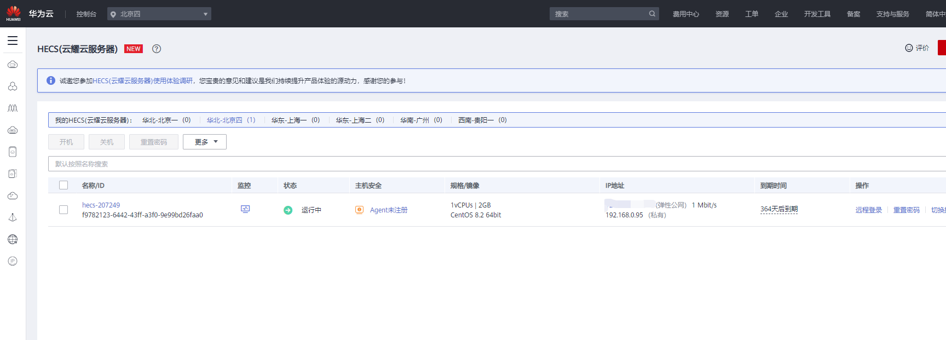This screenshot has width=946, height=340.
Task: Click the red NEW badge
Action: (x=134, y=49)
